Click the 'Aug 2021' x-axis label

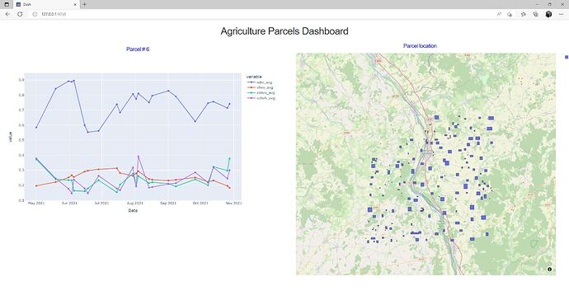click(135, 203)
